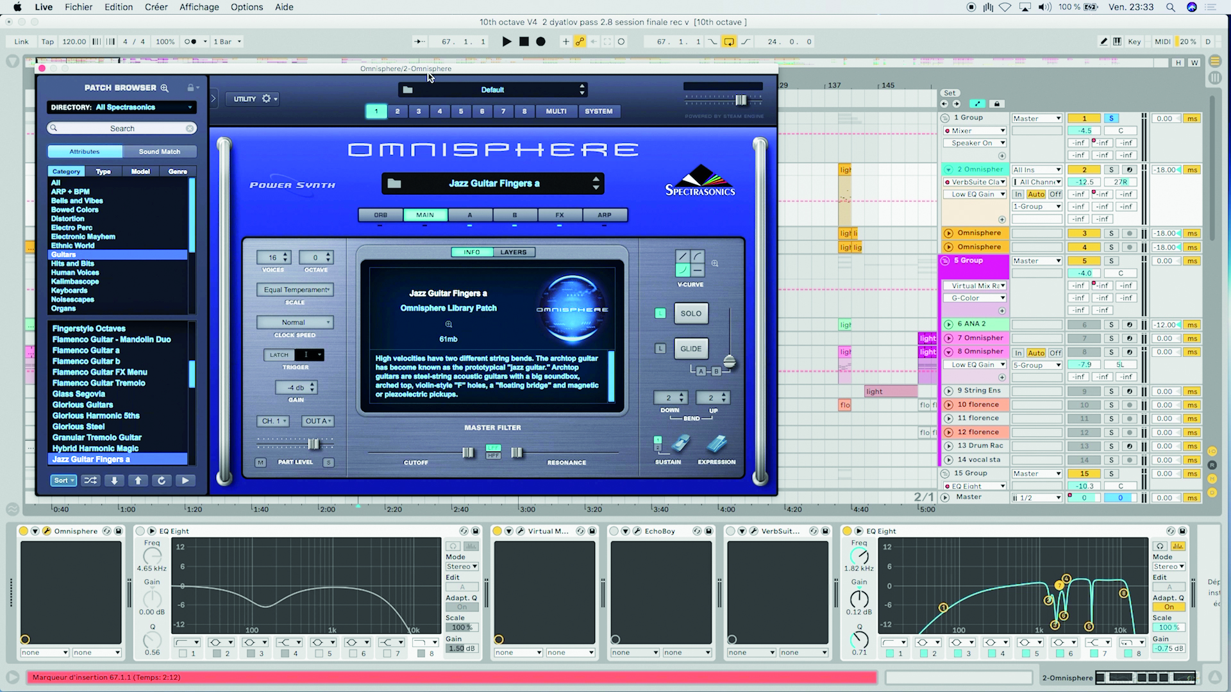Click the transport Record button

point(540,42)
